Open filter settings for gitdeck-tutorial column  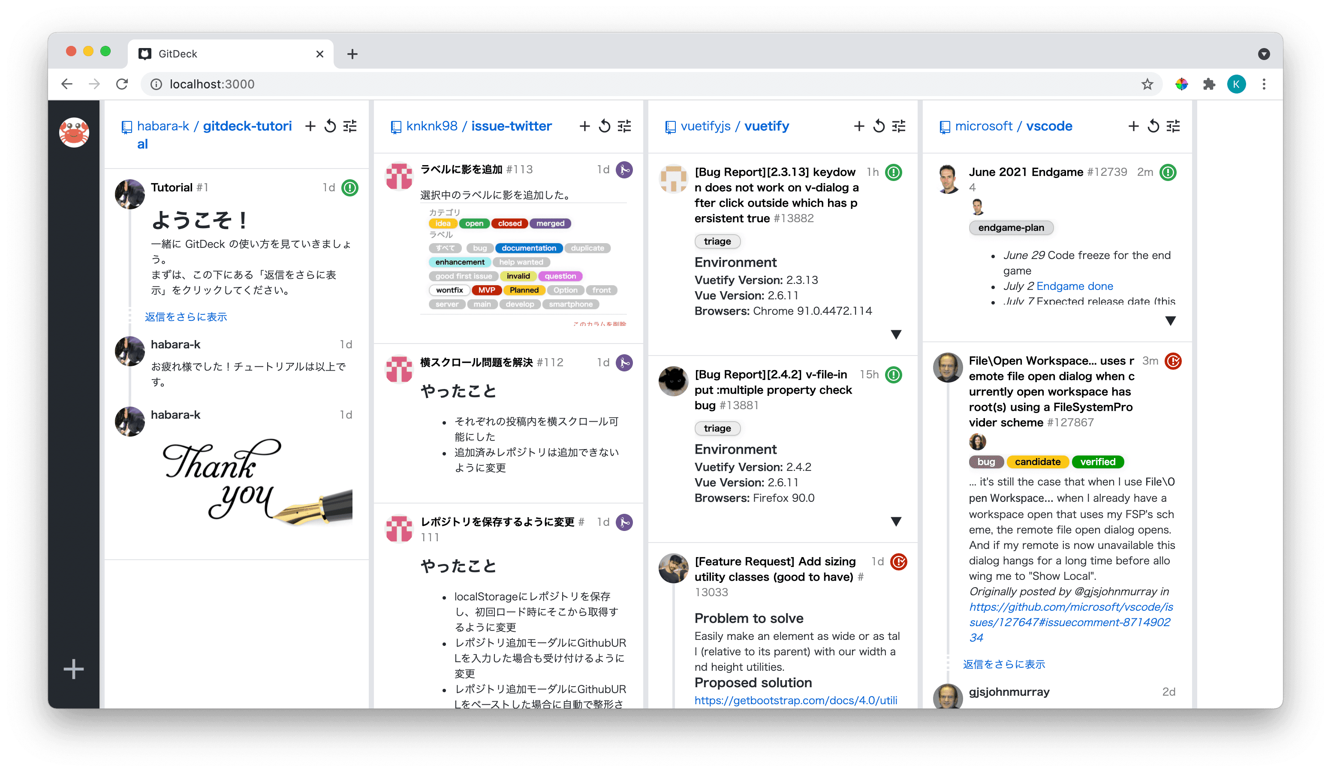(350, 126)
